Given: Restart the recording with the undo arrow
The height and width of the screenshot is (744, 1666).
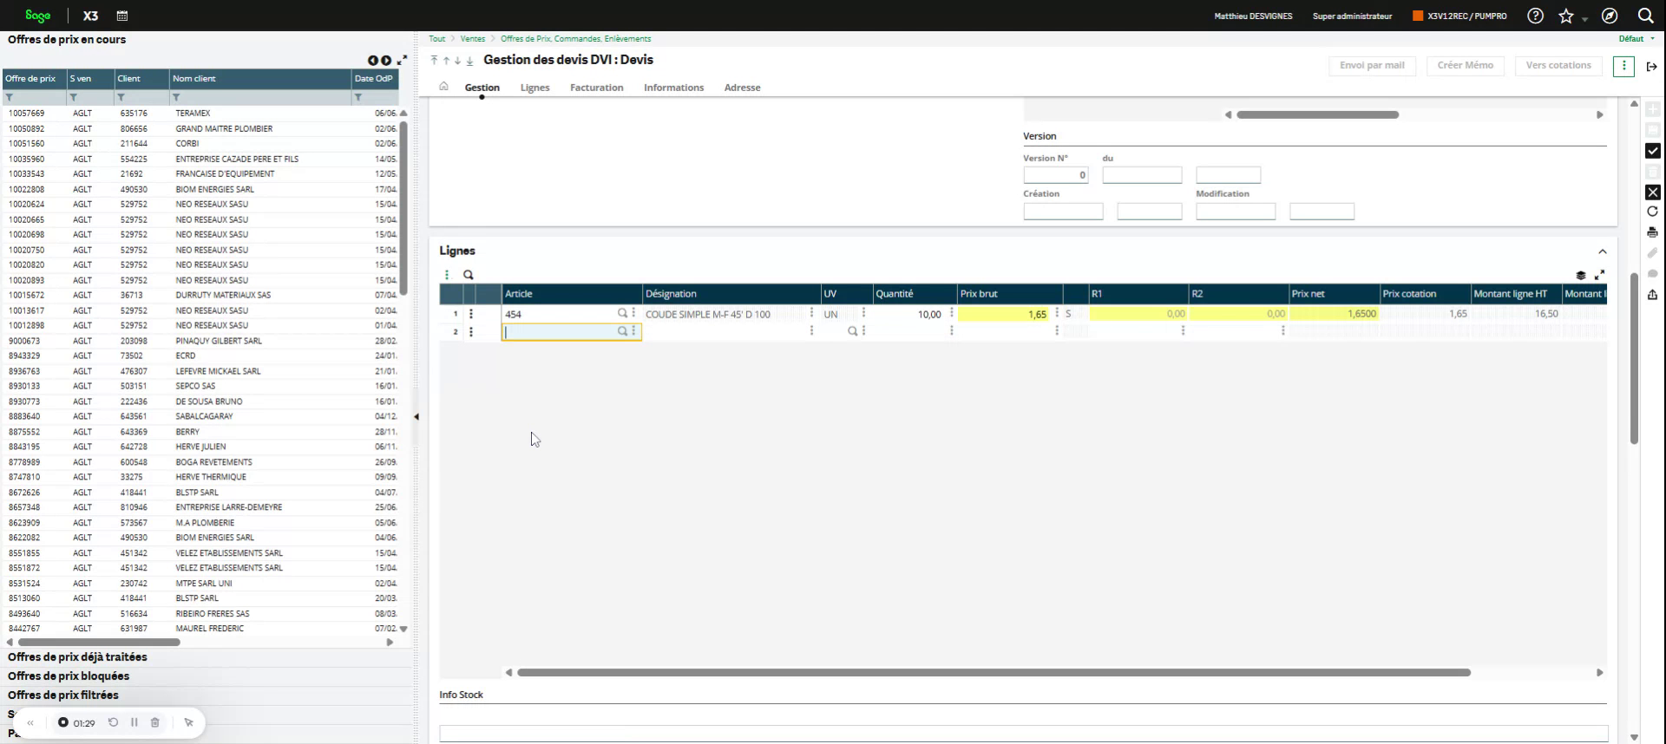Looking at the screenshot, I should [x=113, y=722].
